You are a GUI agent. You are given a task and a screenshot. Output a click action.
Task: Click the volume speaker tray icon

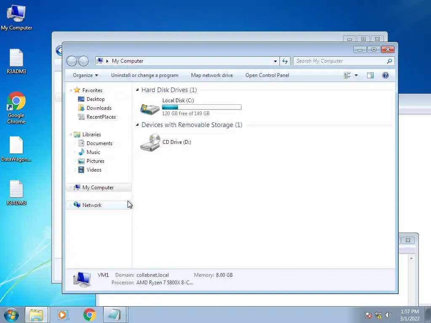pyautogui.click(x=388, y=315)
